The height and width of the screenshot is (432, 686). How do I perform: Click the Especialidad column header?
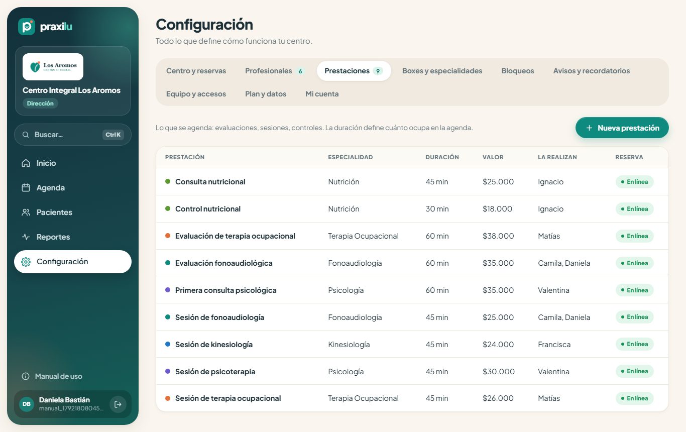click(x=351, y=157)
